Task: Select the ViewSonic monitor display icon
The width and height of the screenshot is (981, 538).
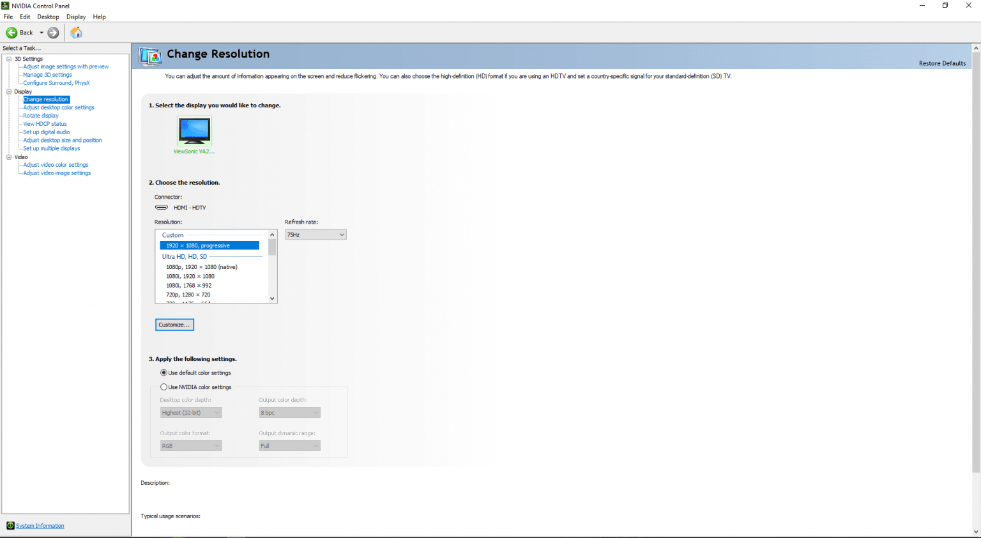Action: (x=194, y=132)
